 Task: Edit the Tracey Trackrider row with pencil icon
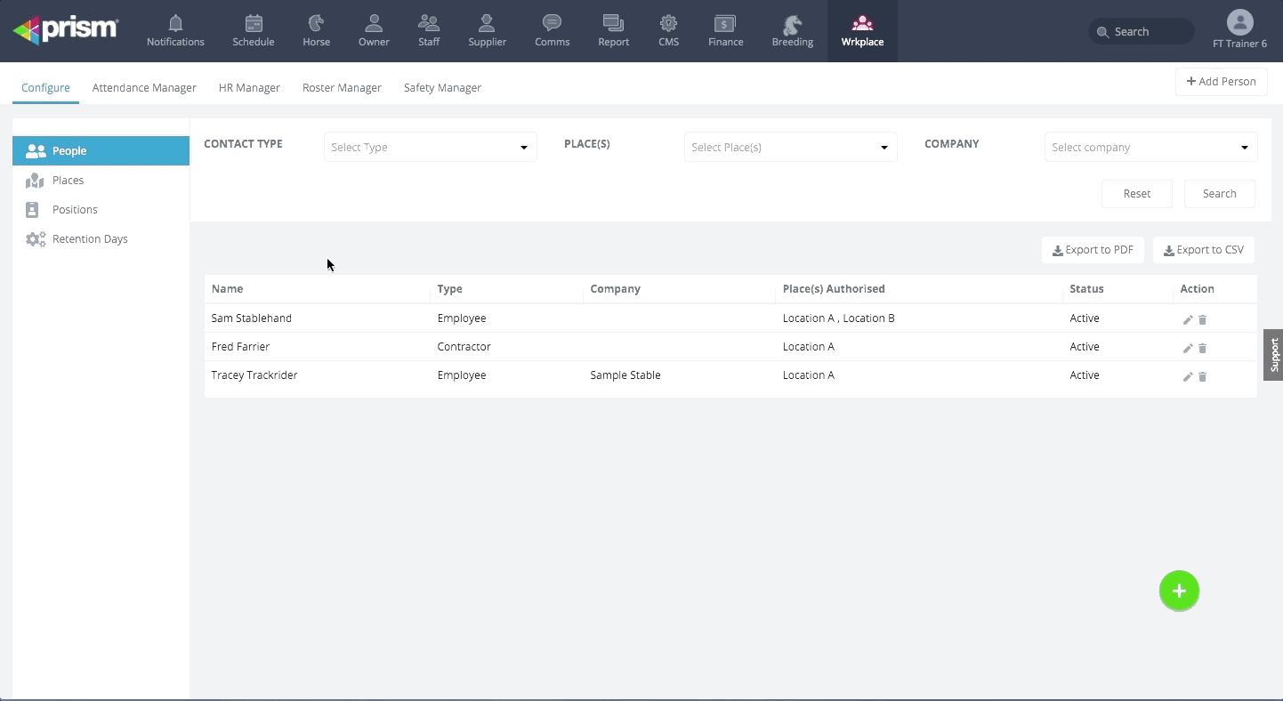[1187, 376]
